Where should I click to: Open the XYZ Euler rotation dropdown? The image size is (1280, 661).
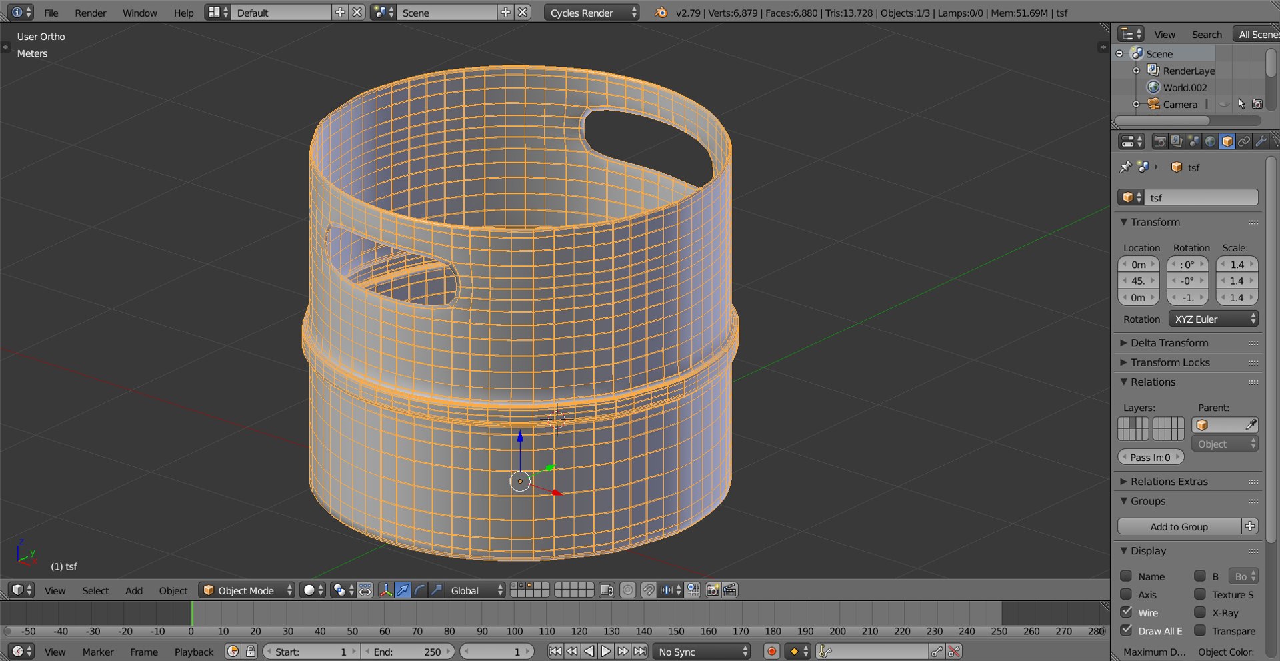pyautogui.click(x=1213, y=319)
